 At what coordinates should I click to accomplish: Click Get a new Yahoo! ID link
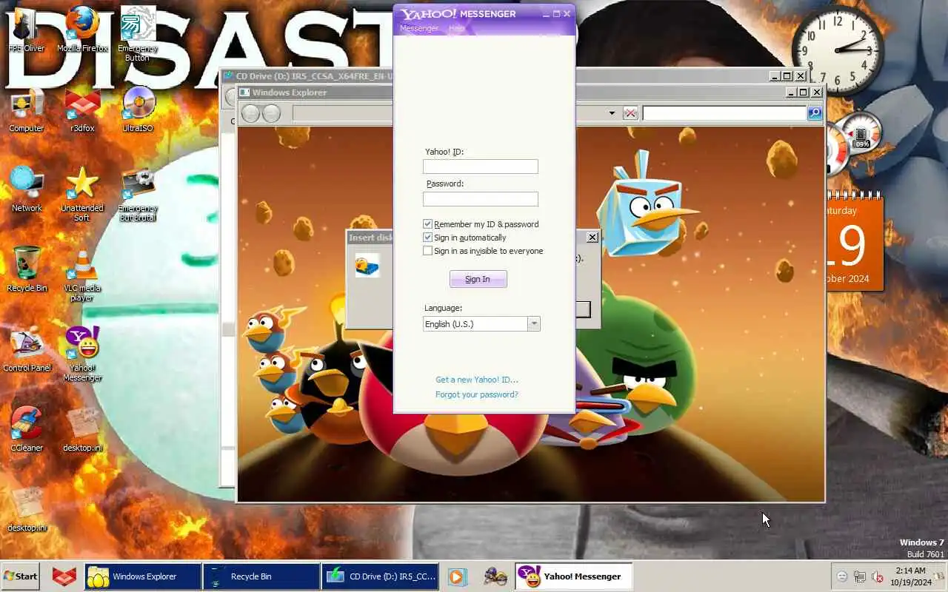click(x=477, y=380)
